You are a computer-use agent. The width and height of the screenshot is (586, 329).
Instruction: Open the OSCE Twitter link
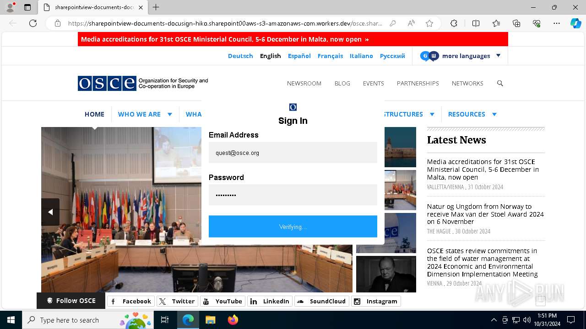point(178,301)
